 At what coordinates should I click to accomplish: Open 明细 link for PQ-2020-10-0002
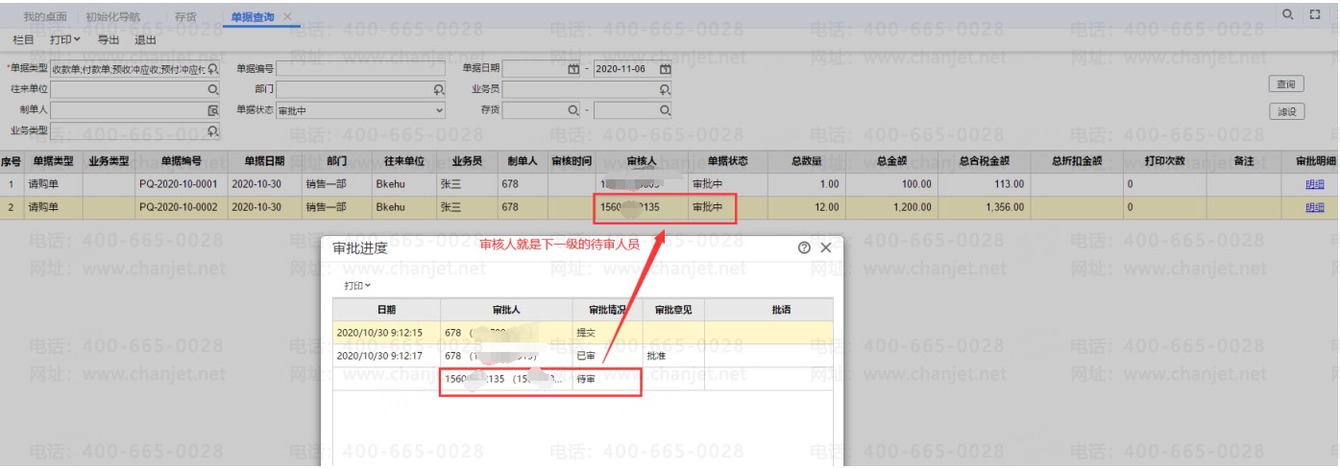(1315, 206)
